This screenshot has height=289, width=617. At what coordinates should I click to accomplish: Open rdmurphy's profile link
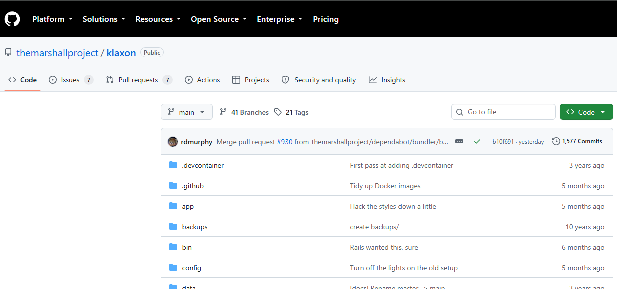click(197, 142)
